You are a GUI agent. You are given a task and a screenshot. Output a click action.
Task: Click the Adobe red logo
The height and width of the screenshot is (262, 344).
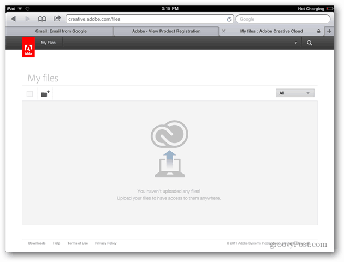28,47
